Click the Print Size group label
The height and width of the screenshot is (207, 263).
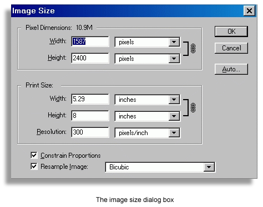pyautogui.click(x=39, y=85)
